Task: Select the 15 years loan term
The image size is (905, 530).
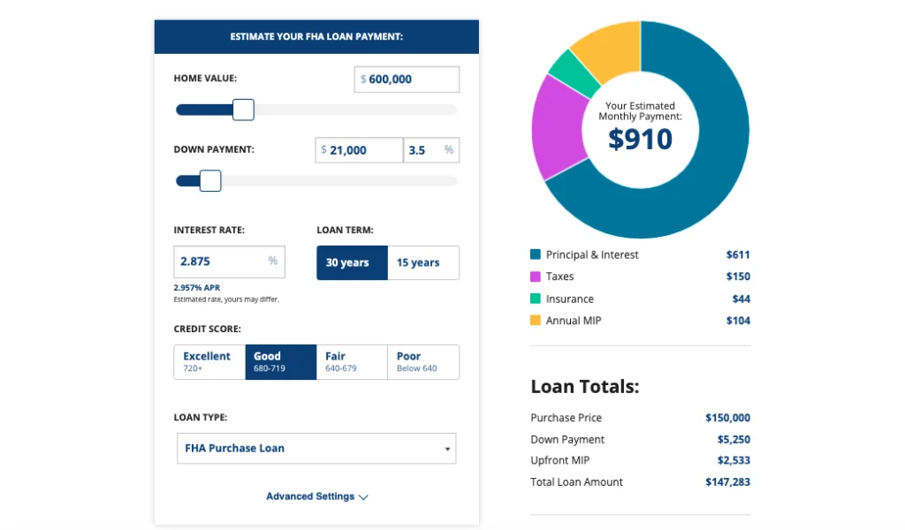Action: [422, 262]
